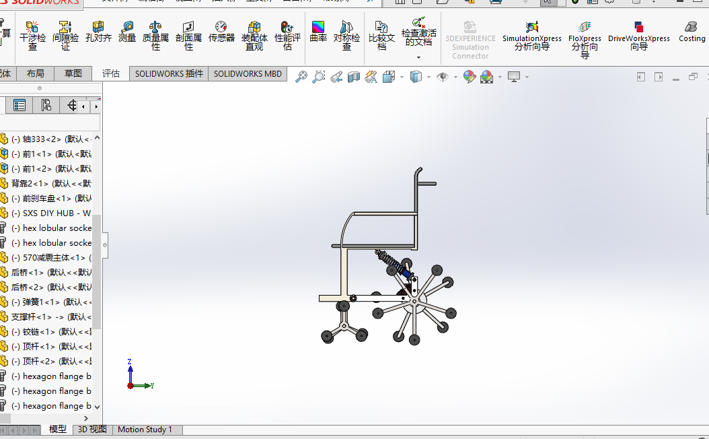
Task: Open the Sensor tool (传感器)
Action: (221, 32)
